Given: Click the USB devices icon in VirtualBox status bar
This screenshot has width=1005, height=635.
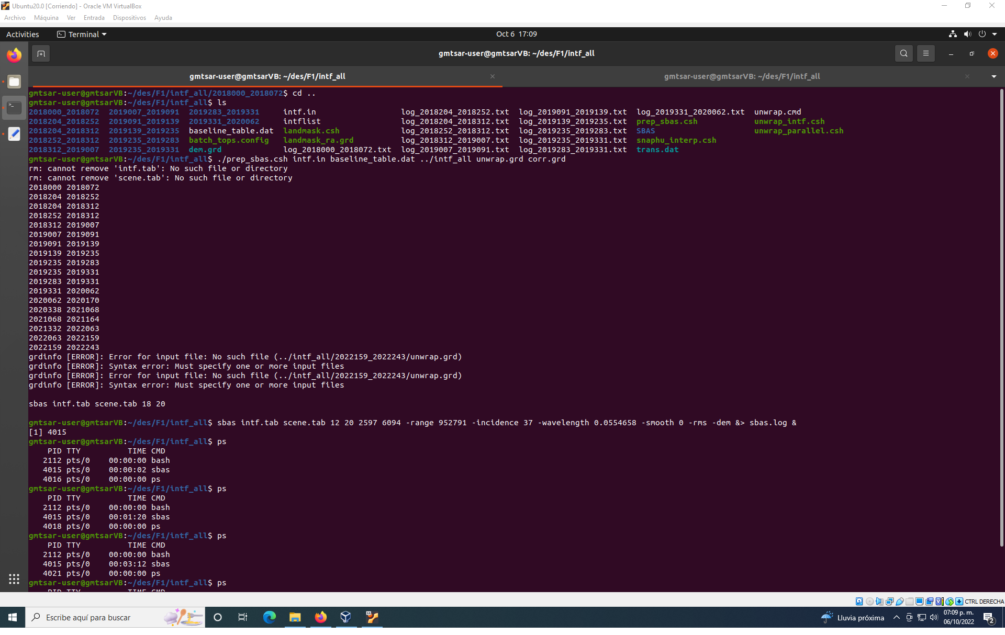Looking at the screenshot, I should point(900,601).
